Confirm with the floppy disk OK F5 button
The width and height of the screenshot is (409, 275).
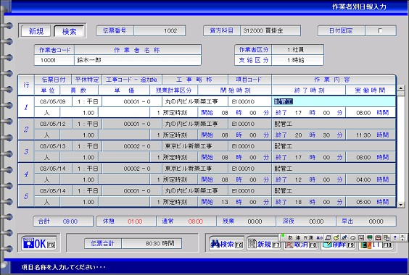pos(39,243)
